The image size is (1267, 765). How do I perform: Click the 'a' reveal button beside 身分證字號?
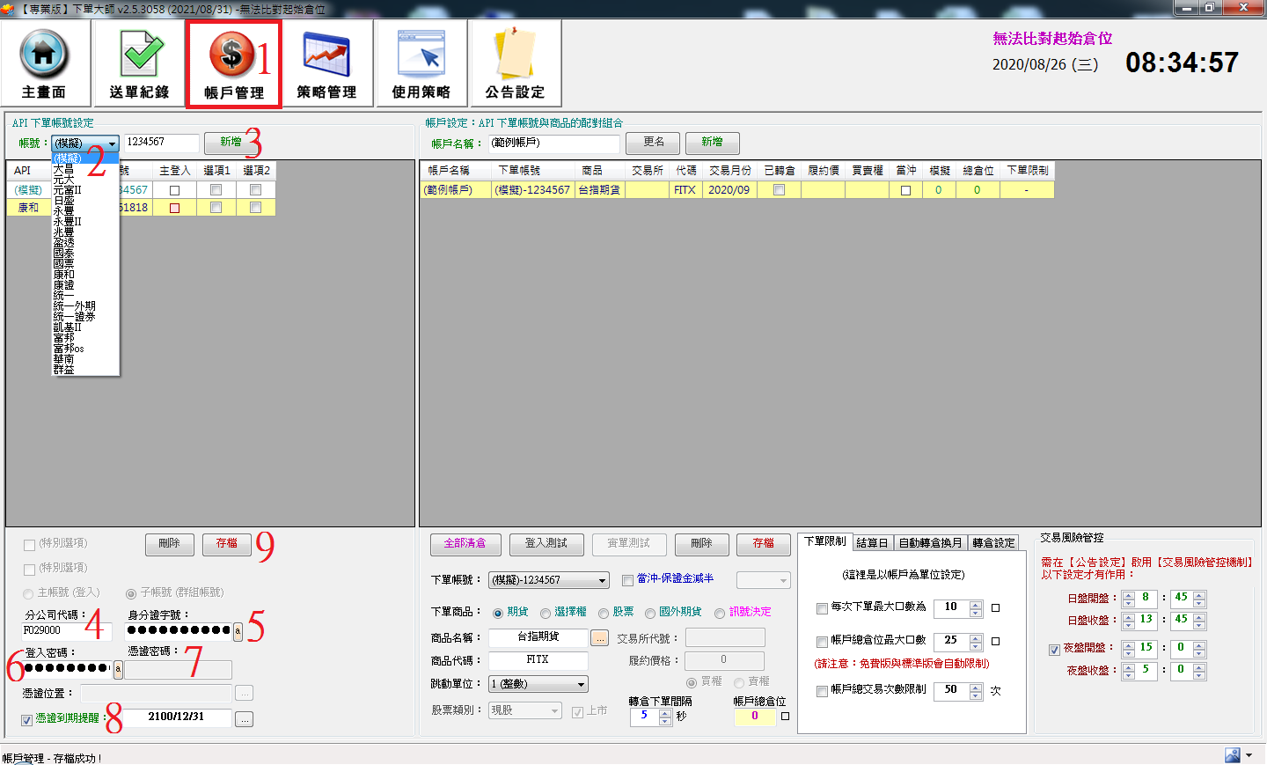click(238, 630)
